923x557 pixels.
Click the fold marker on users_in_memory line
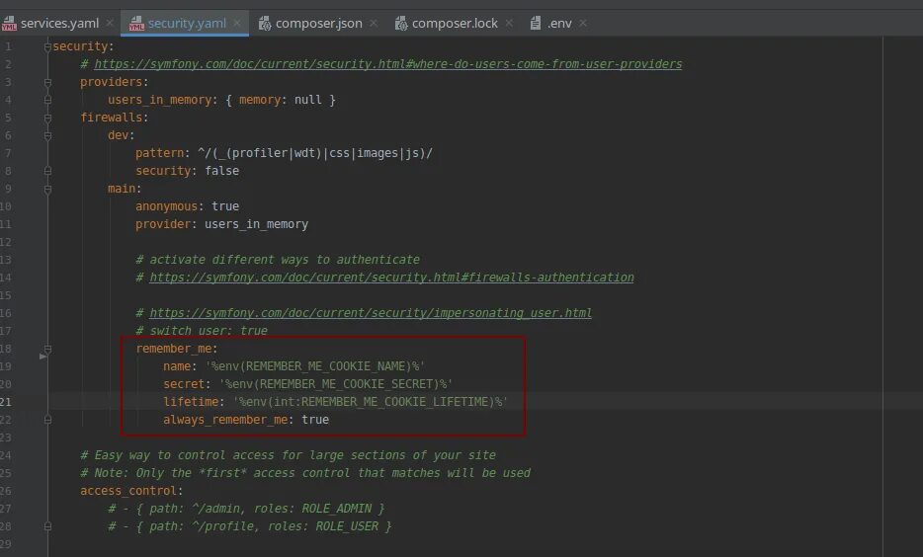(x=47, y=100)
